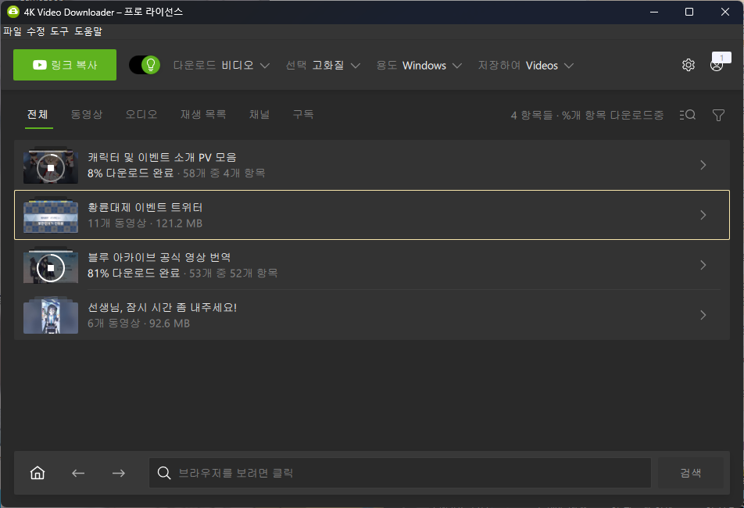Click the green 링크 복사 button
The height and width of the screenshot is (508, 744).
pos(65,65)
